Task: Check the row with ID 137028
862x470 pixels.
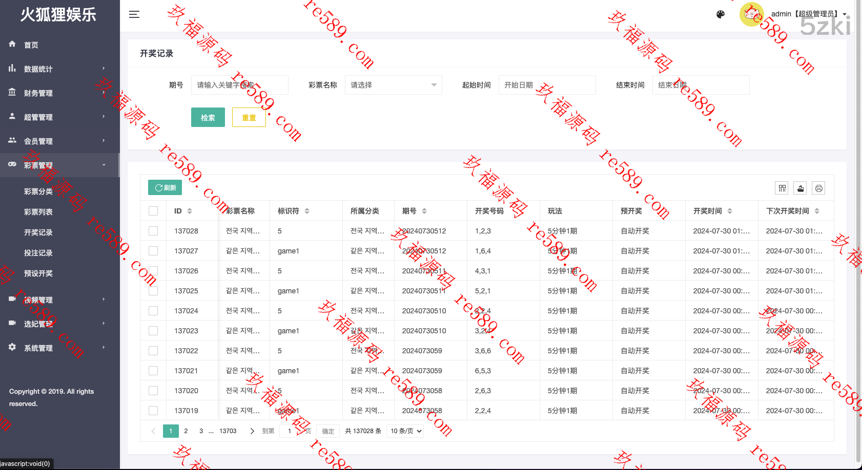Action: tap(153, 231)
